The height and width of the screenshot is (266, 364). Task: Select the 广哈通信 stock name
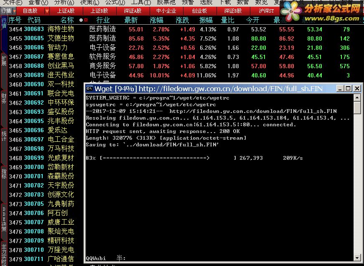[x=61, y=259]
